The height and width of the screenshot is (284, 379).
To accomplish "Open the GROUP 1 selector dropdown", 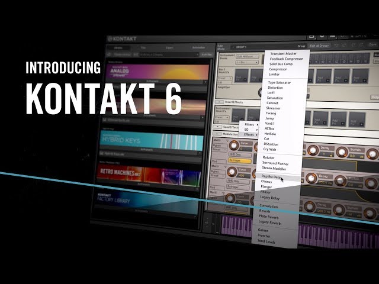I will coord(268,47).
